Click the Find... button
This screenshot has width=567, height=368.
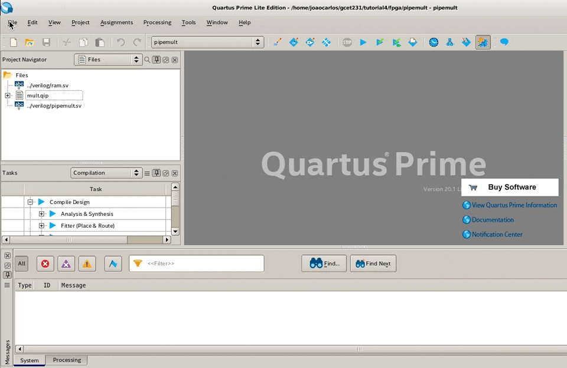tap(324, 264)
